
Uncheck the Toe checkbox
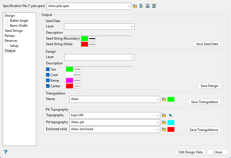click(48, 69)
